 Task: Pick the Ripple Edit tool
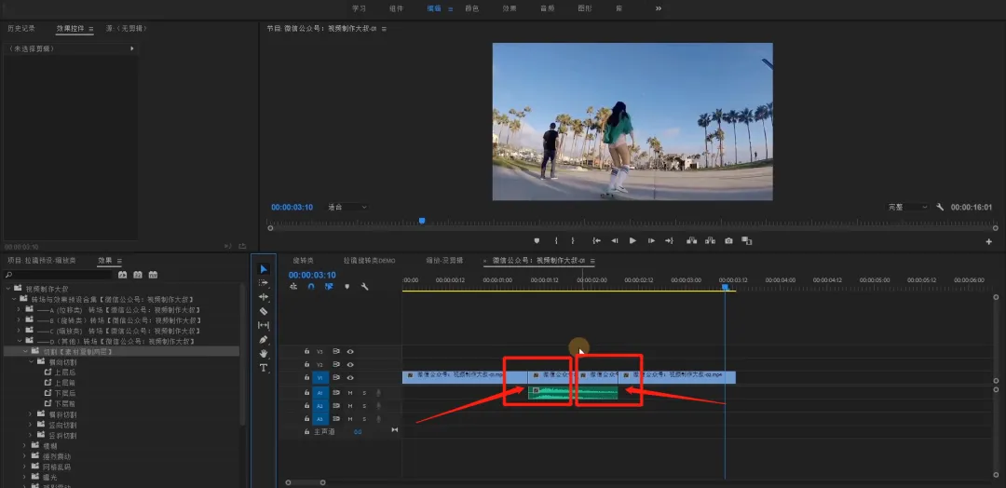click(264, 297)
